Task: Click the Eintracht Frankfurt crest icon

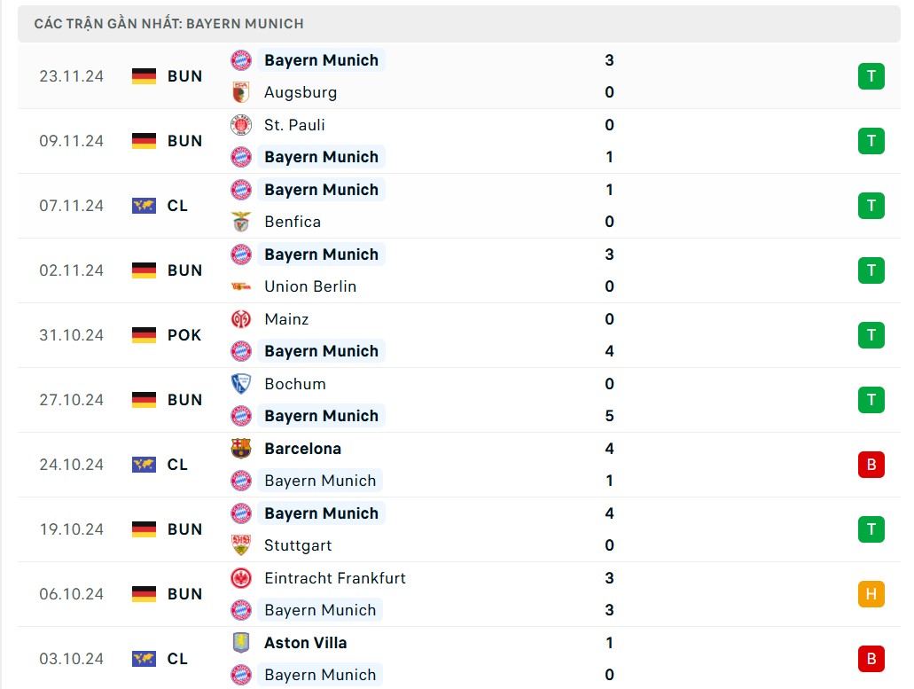Action: click(x=241, y=578)
